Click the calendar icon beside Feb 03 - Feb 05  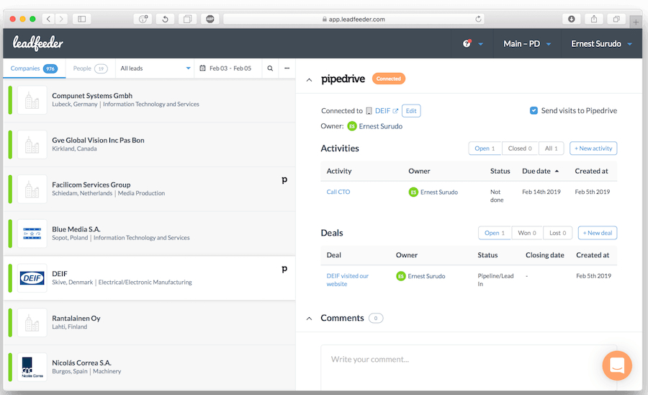202,68
